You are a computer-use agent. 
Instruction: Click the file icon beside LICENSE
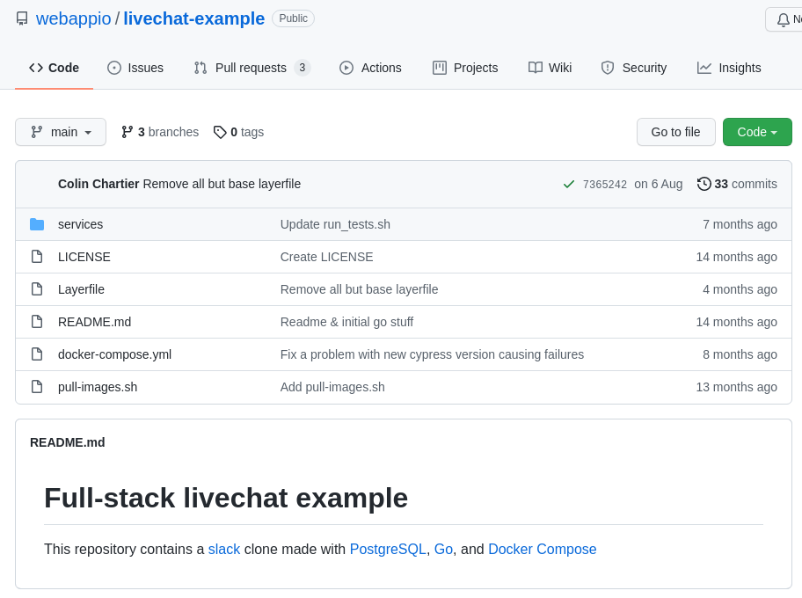(x=37, y=256)
